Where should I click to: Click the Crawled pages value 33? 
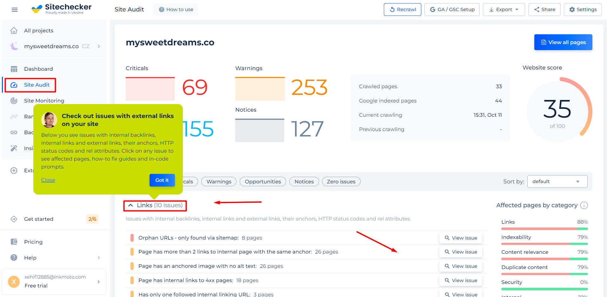pyautogui.click(x=499, y=86)
